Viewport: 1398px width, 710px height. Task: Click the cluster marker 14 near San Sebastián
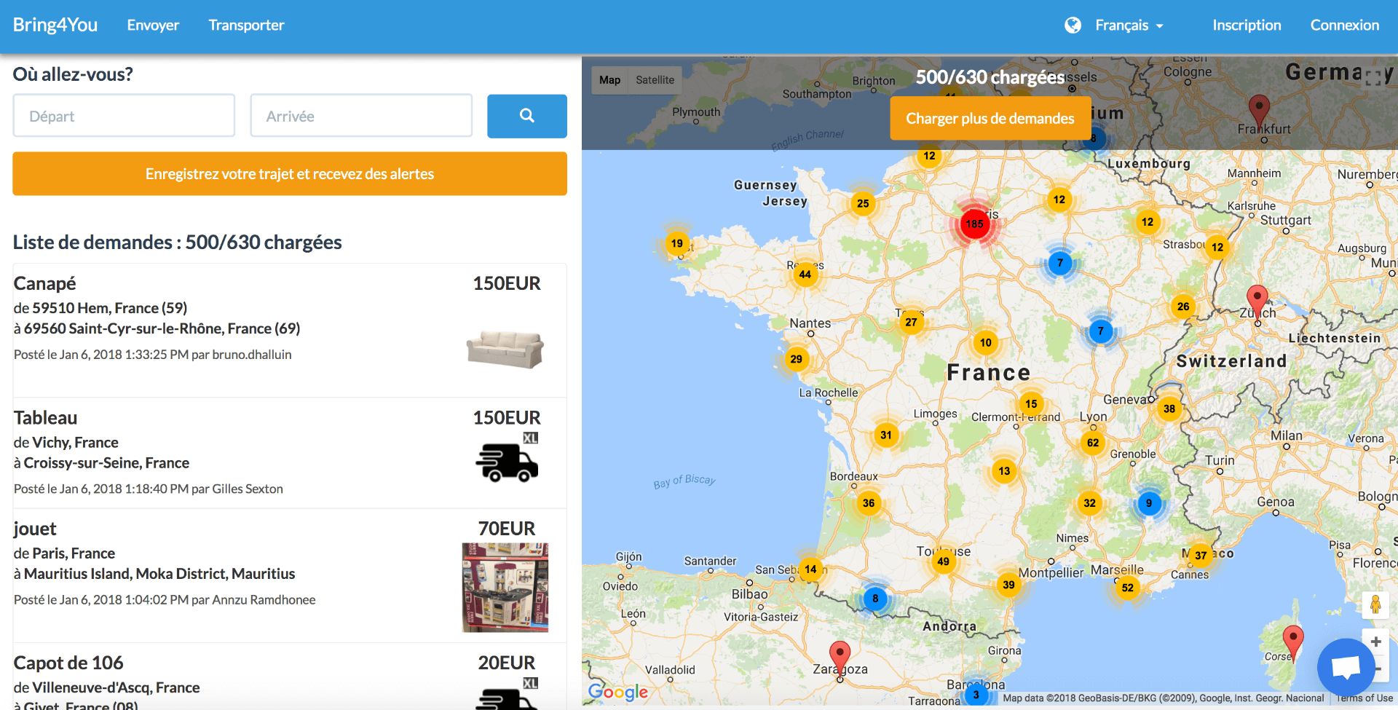pos(810,569)
